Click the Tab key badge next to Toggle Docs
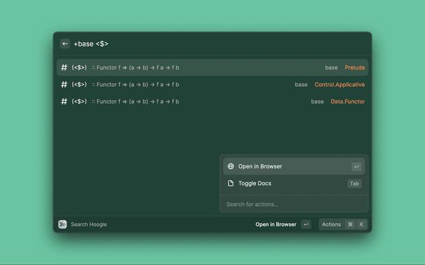 pyautogui.click(x=355, y=184)
